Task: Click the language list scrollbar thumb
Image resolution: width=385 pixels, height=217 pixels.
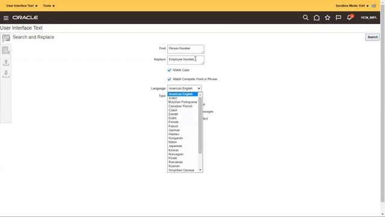Action: pos(200,125)
